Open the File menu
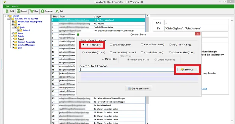The image size is (235, 124). 7,6
